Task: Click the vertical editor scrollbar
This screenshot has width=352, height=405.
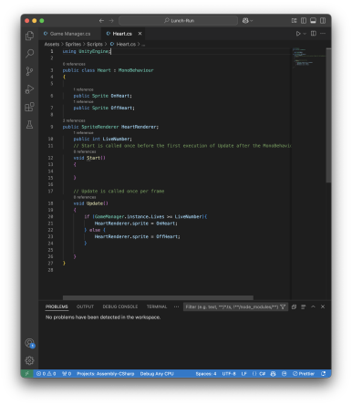Action: click(328, 115)
